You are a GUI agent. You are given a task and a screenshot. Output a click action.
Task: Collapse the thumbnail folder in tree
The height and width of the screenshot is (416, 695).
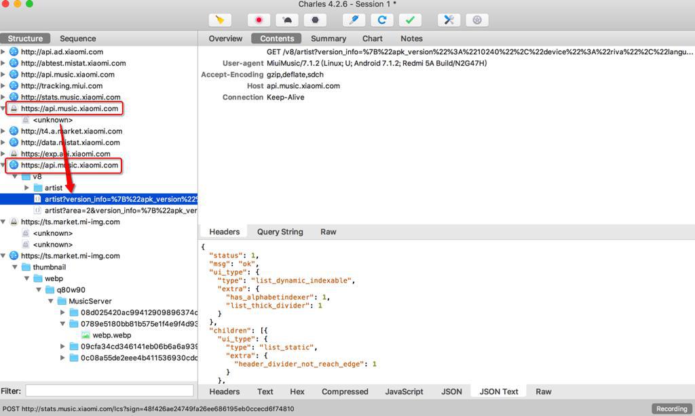click(x=15, y=267)
